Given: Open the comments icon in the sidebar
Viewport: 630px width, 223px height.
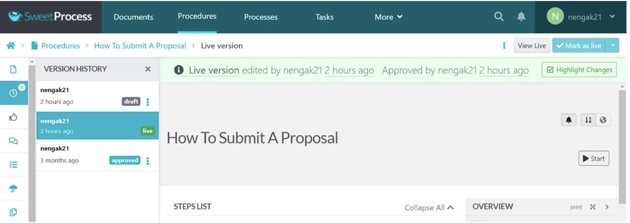Looking at the screenshot, I should [x=13, y=142].
